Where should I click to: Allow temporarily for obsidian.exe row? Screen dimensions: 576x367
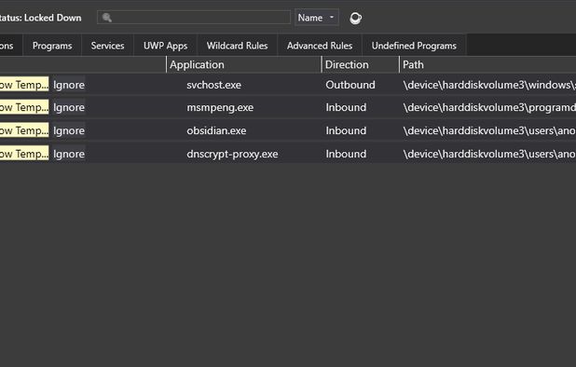pyautogui.click(x=24, y=130)
